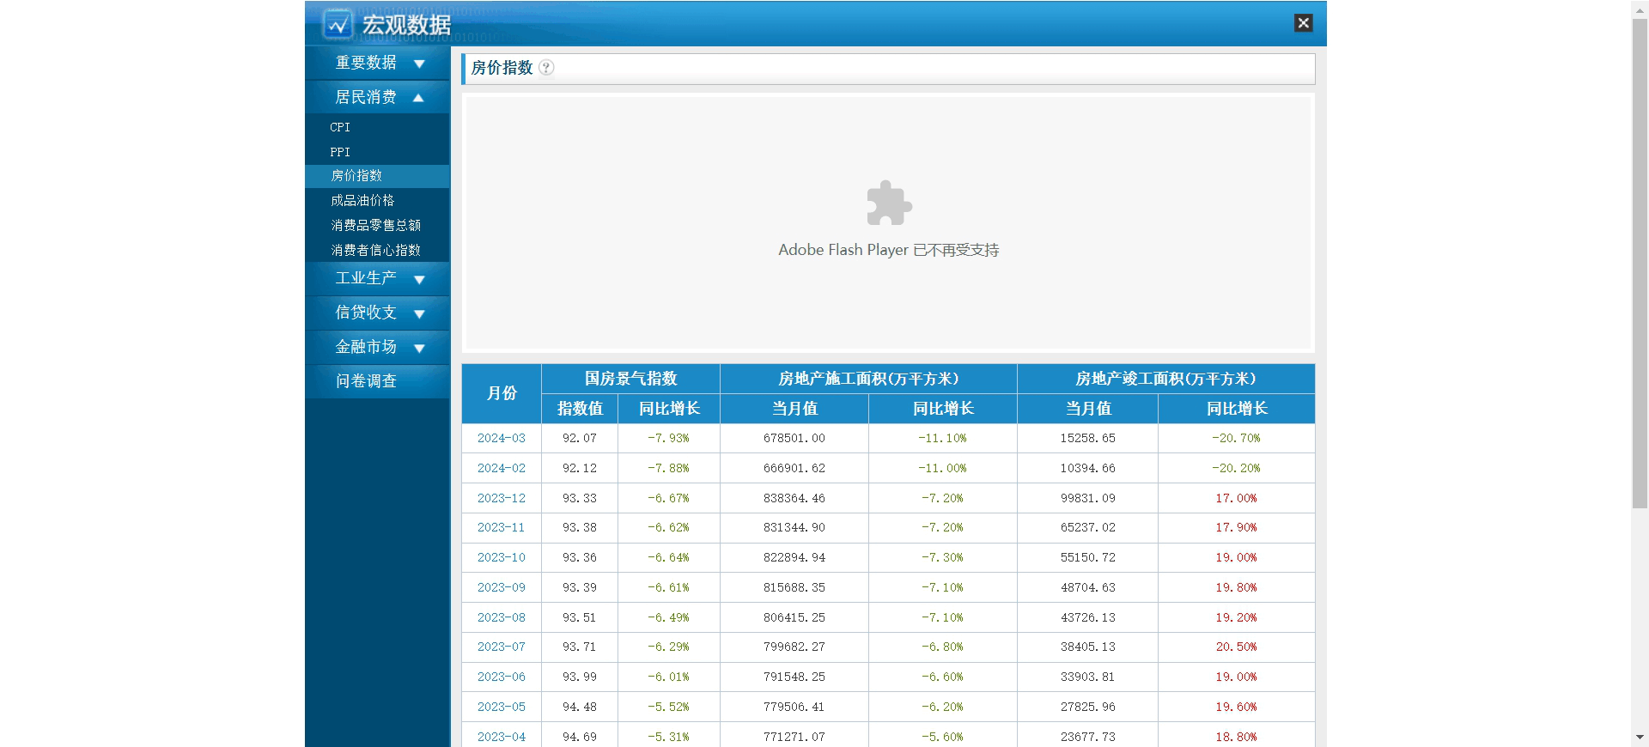This screenshot has height=747, width=1649.
Task: Click the 月份 column header
Action: (502, 393)
